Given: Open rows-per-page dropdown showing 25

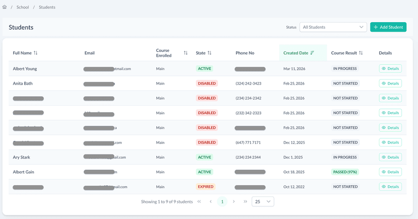Looking at the screenshot, I should pyautogui.click(x=263, y=202).
